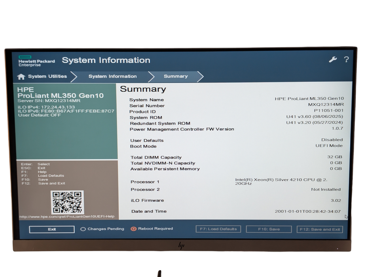The height and width of the screenshot is (277, 368).
Task: Click the Changes Pending indicator
Action: [102, 229]
